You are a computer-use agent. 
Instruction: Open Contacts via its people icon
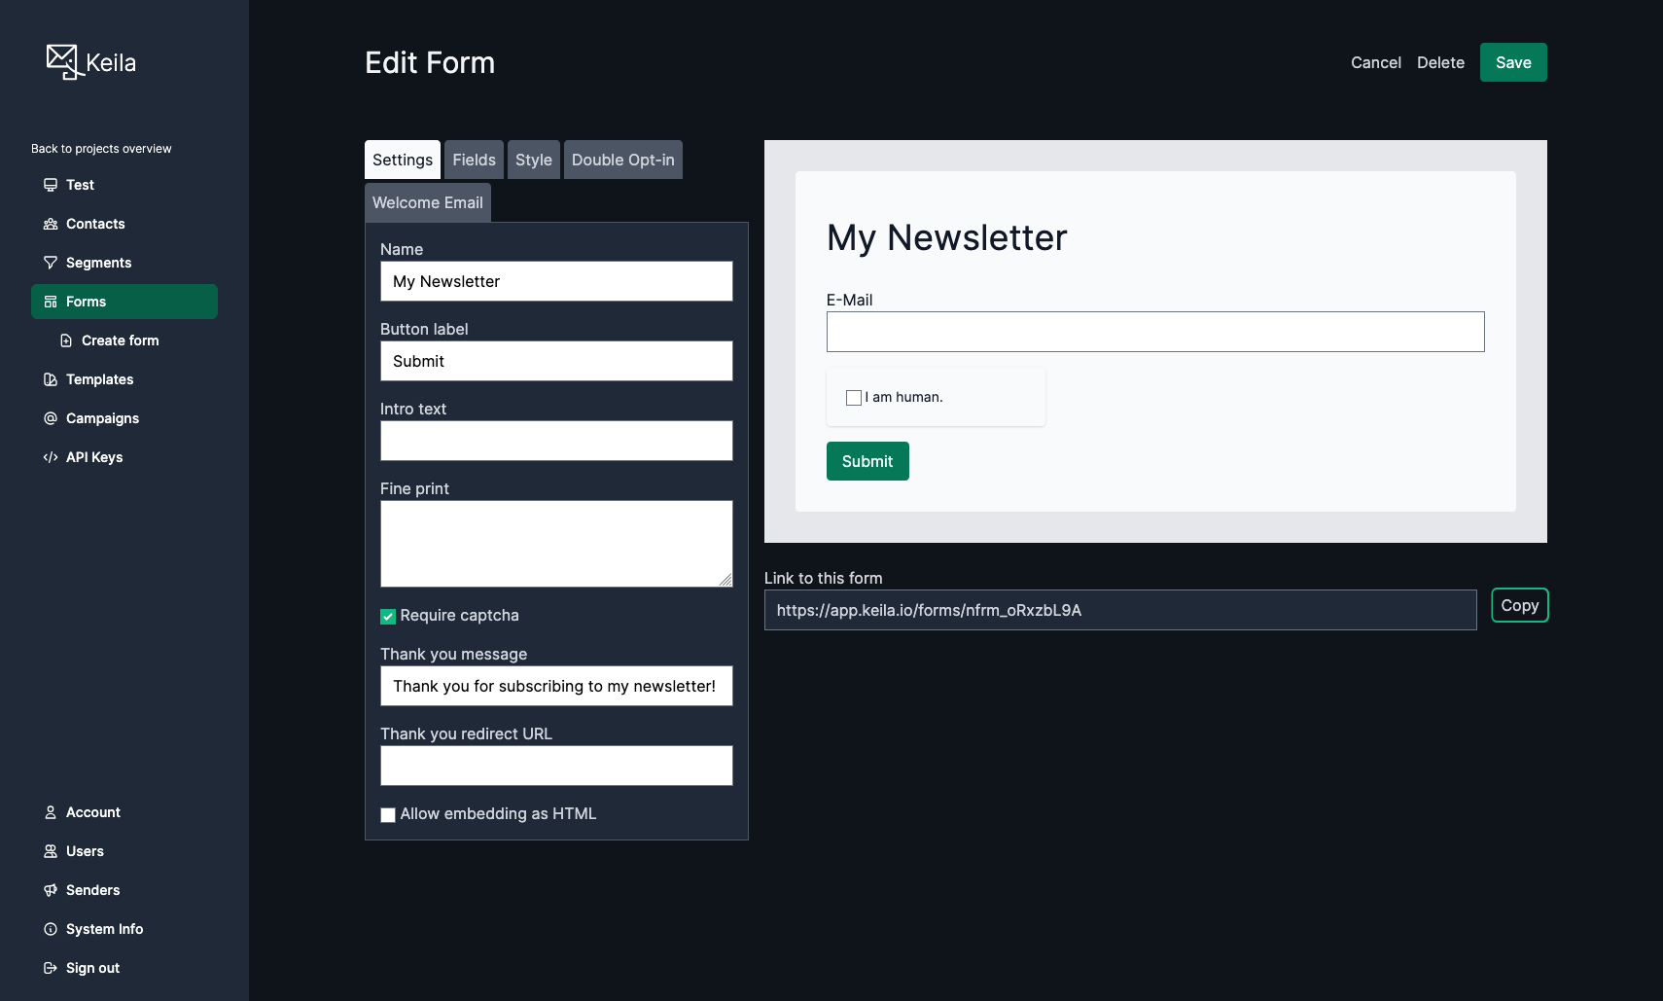[x=51, y=224]
